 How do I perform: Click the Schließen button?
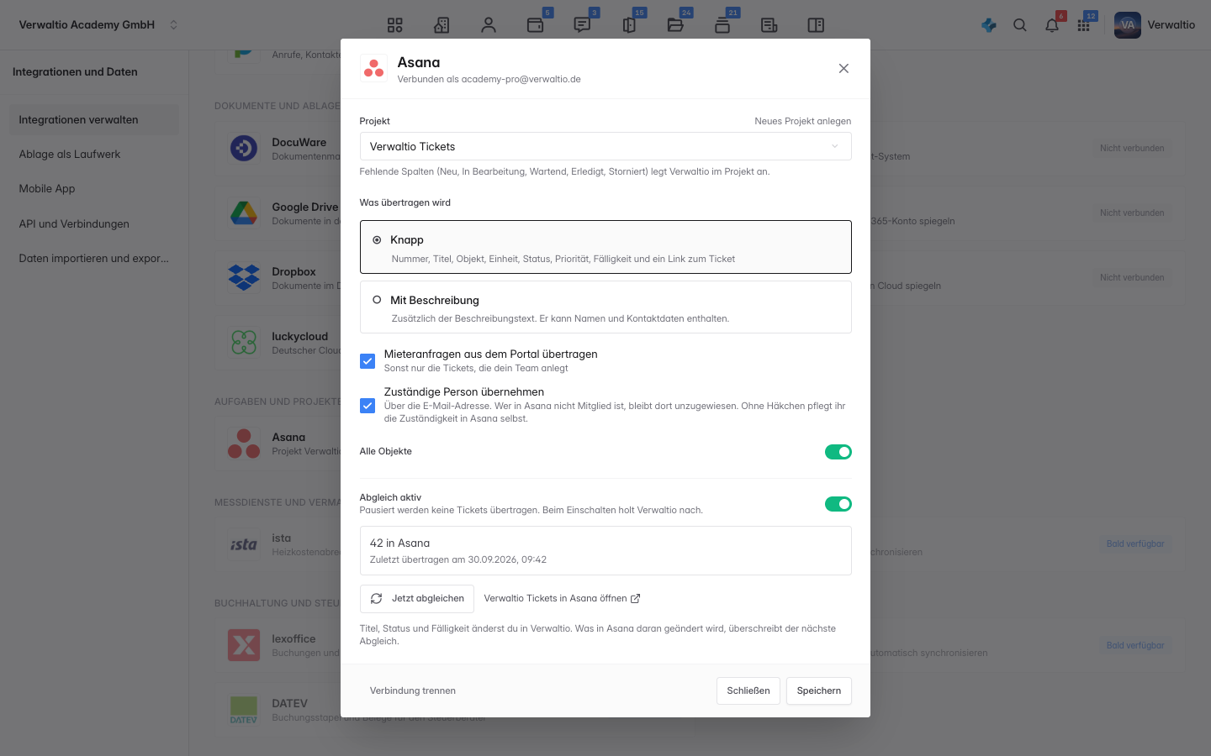[x=748, y=690]
